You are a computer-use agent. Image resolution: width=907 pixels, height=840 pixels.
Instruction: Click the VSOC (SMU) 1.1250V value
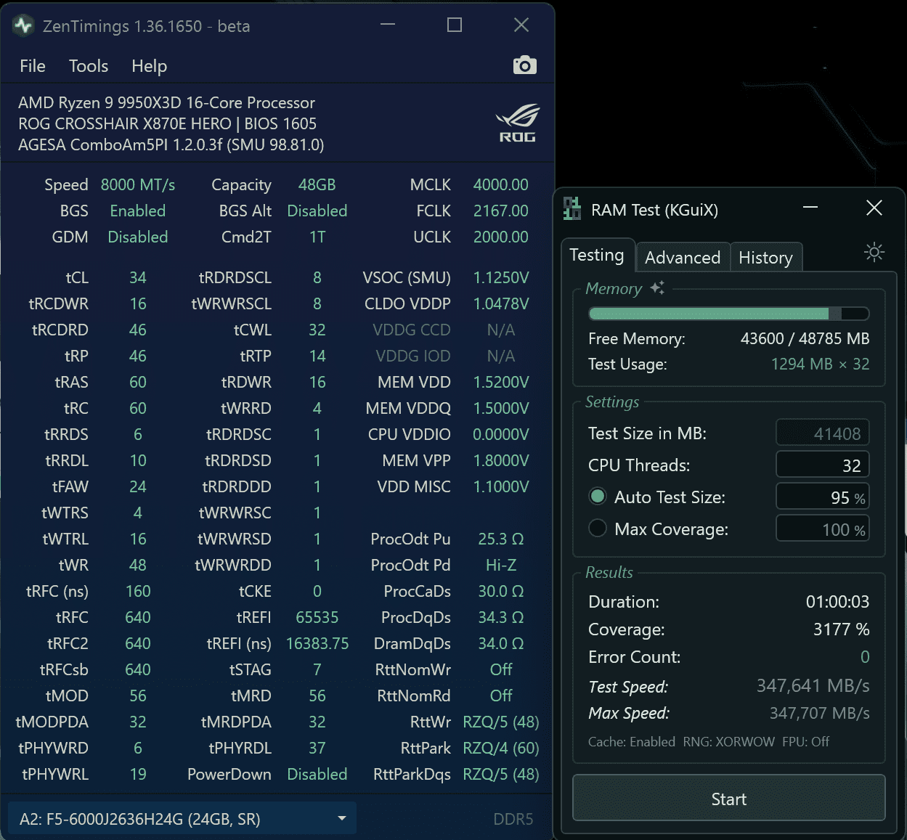[501, 278]
